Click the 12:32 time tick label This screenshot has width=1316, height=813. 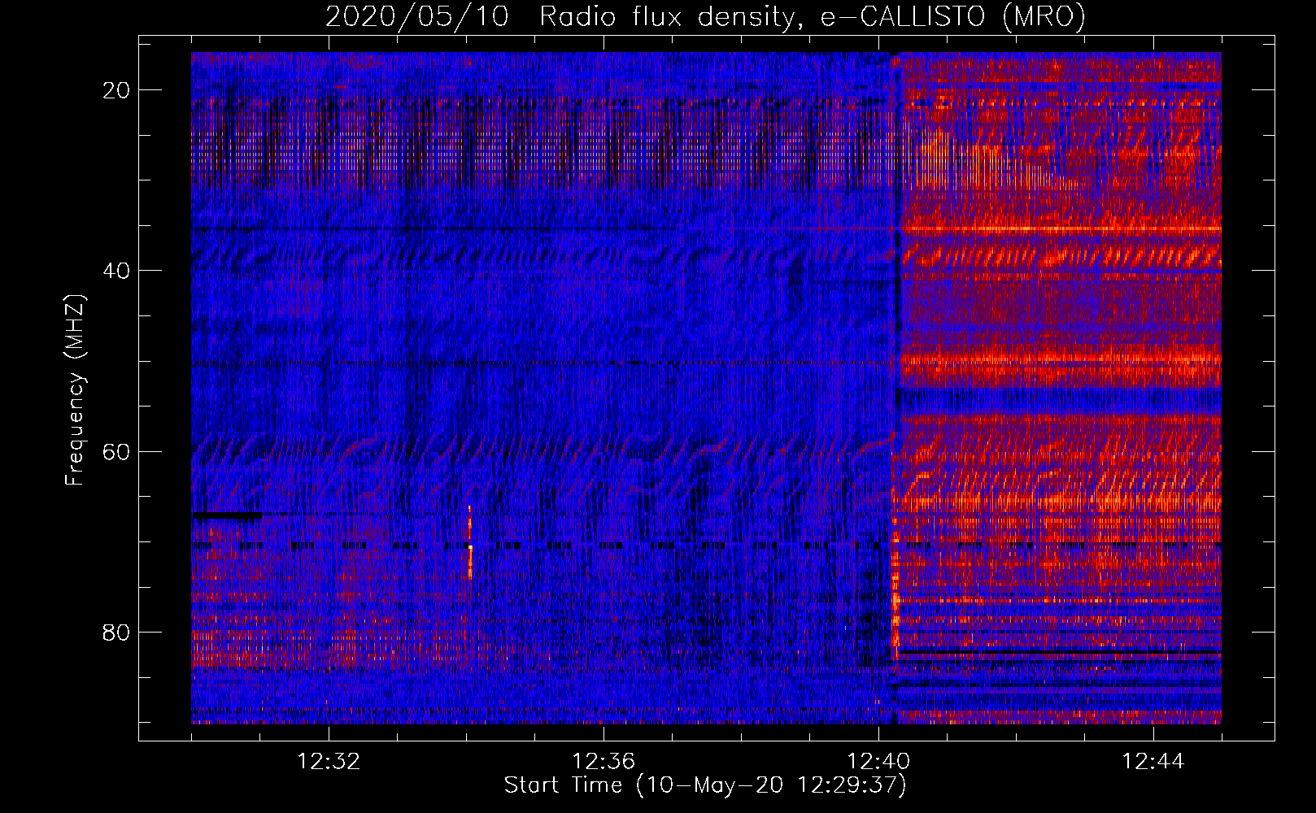coord(329,762)
